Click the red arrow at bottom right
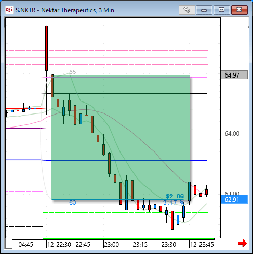The image size is (253, 254). tap(243, 243)
